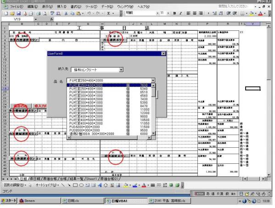Toggle Bold formatting
Viewport: 275px width, 208px height.
174,13
